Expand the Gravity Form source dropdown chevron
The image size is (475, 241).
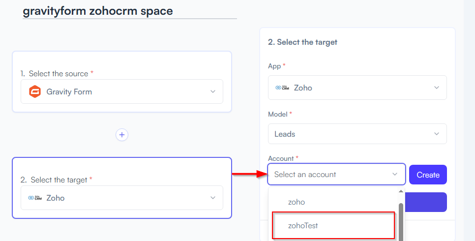tap(213, 91)
